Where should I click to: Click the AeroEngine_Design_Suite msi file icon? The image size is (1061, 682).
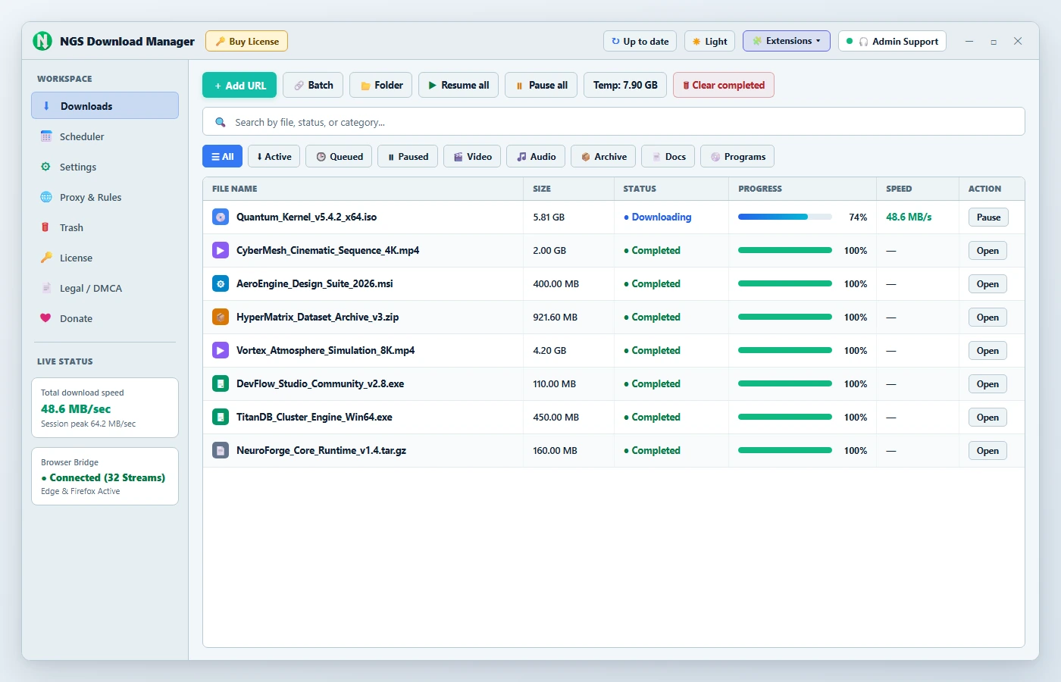[221, 284]
